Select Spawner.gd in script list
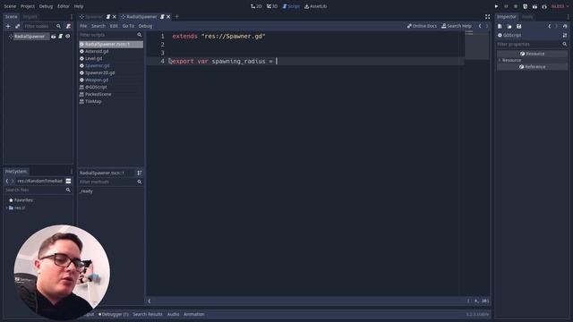Viewport: 573px width, 322px height. 98,65
